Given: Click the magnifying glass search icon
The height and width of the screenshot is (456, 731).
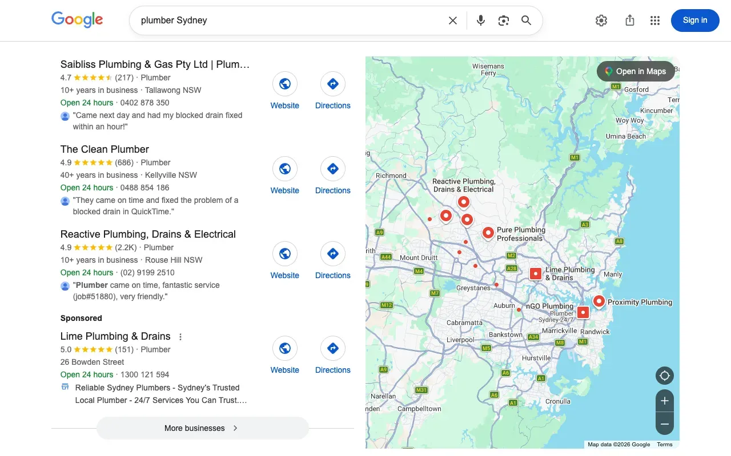Looking at the screenshot, I should pyautogui.click(x=527, y=21).
